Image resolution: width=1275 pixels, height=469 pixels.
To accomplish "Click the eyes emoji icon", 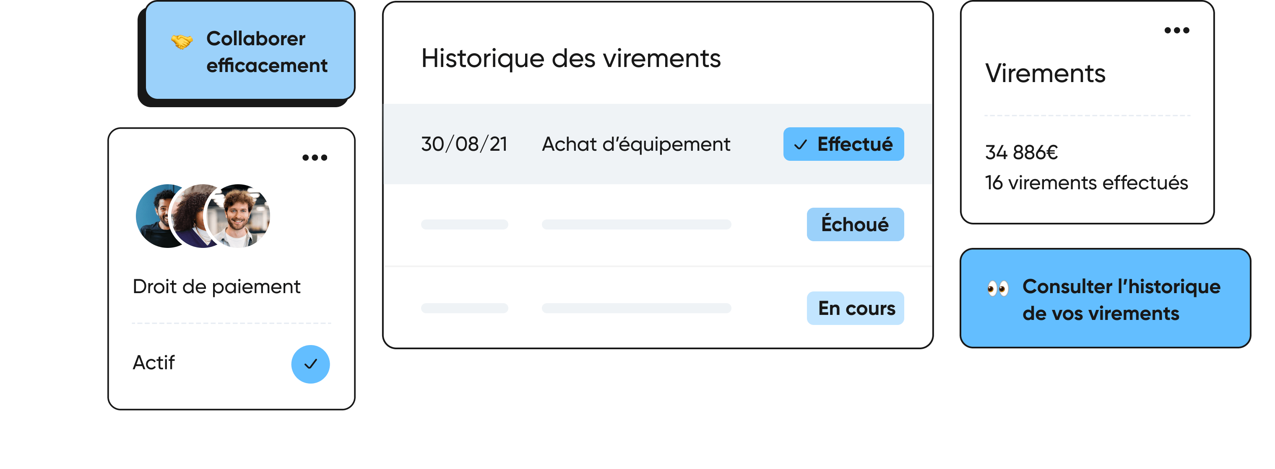I will pos(997,288).
